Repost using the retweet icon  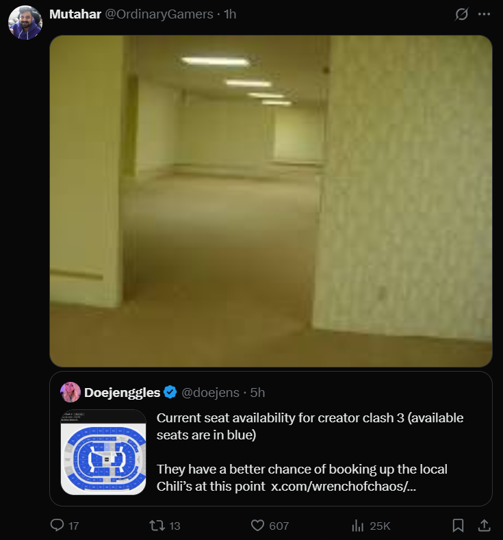(157, 526)
